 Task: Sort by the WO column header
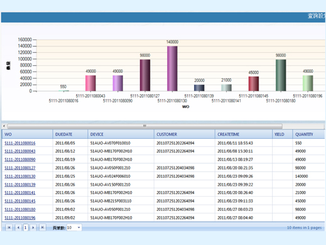click(x=28, y=134)
